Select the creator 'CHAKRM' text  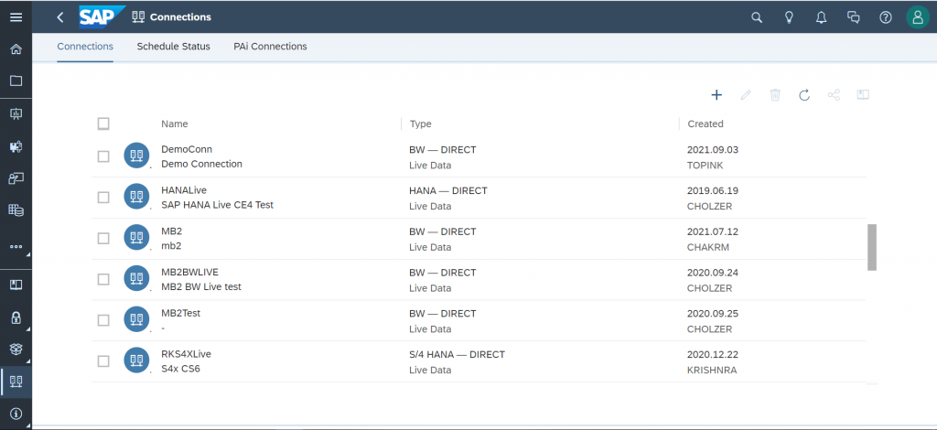click(708, 247)
